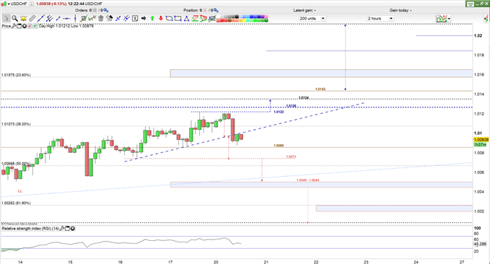Screen dimensions: 490x264
Task: Select the ellipse drawing tool
Action: pyautogui.click(x=169, y=18)
